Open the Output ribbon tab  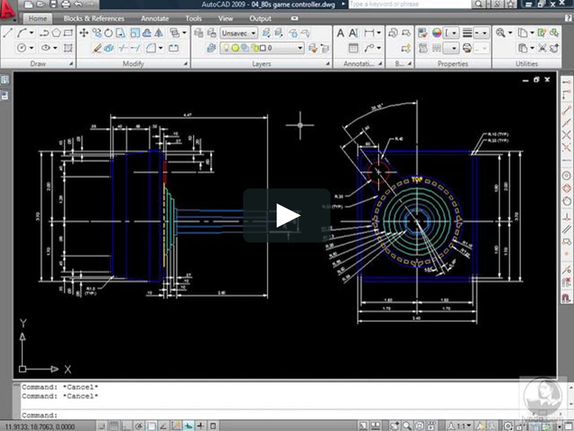(260, 18)
